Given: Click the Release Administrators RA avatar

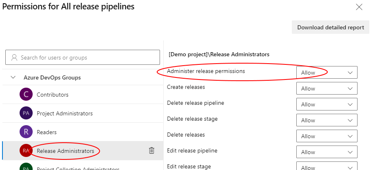Looking at the screenshot, I should [26, 151].
